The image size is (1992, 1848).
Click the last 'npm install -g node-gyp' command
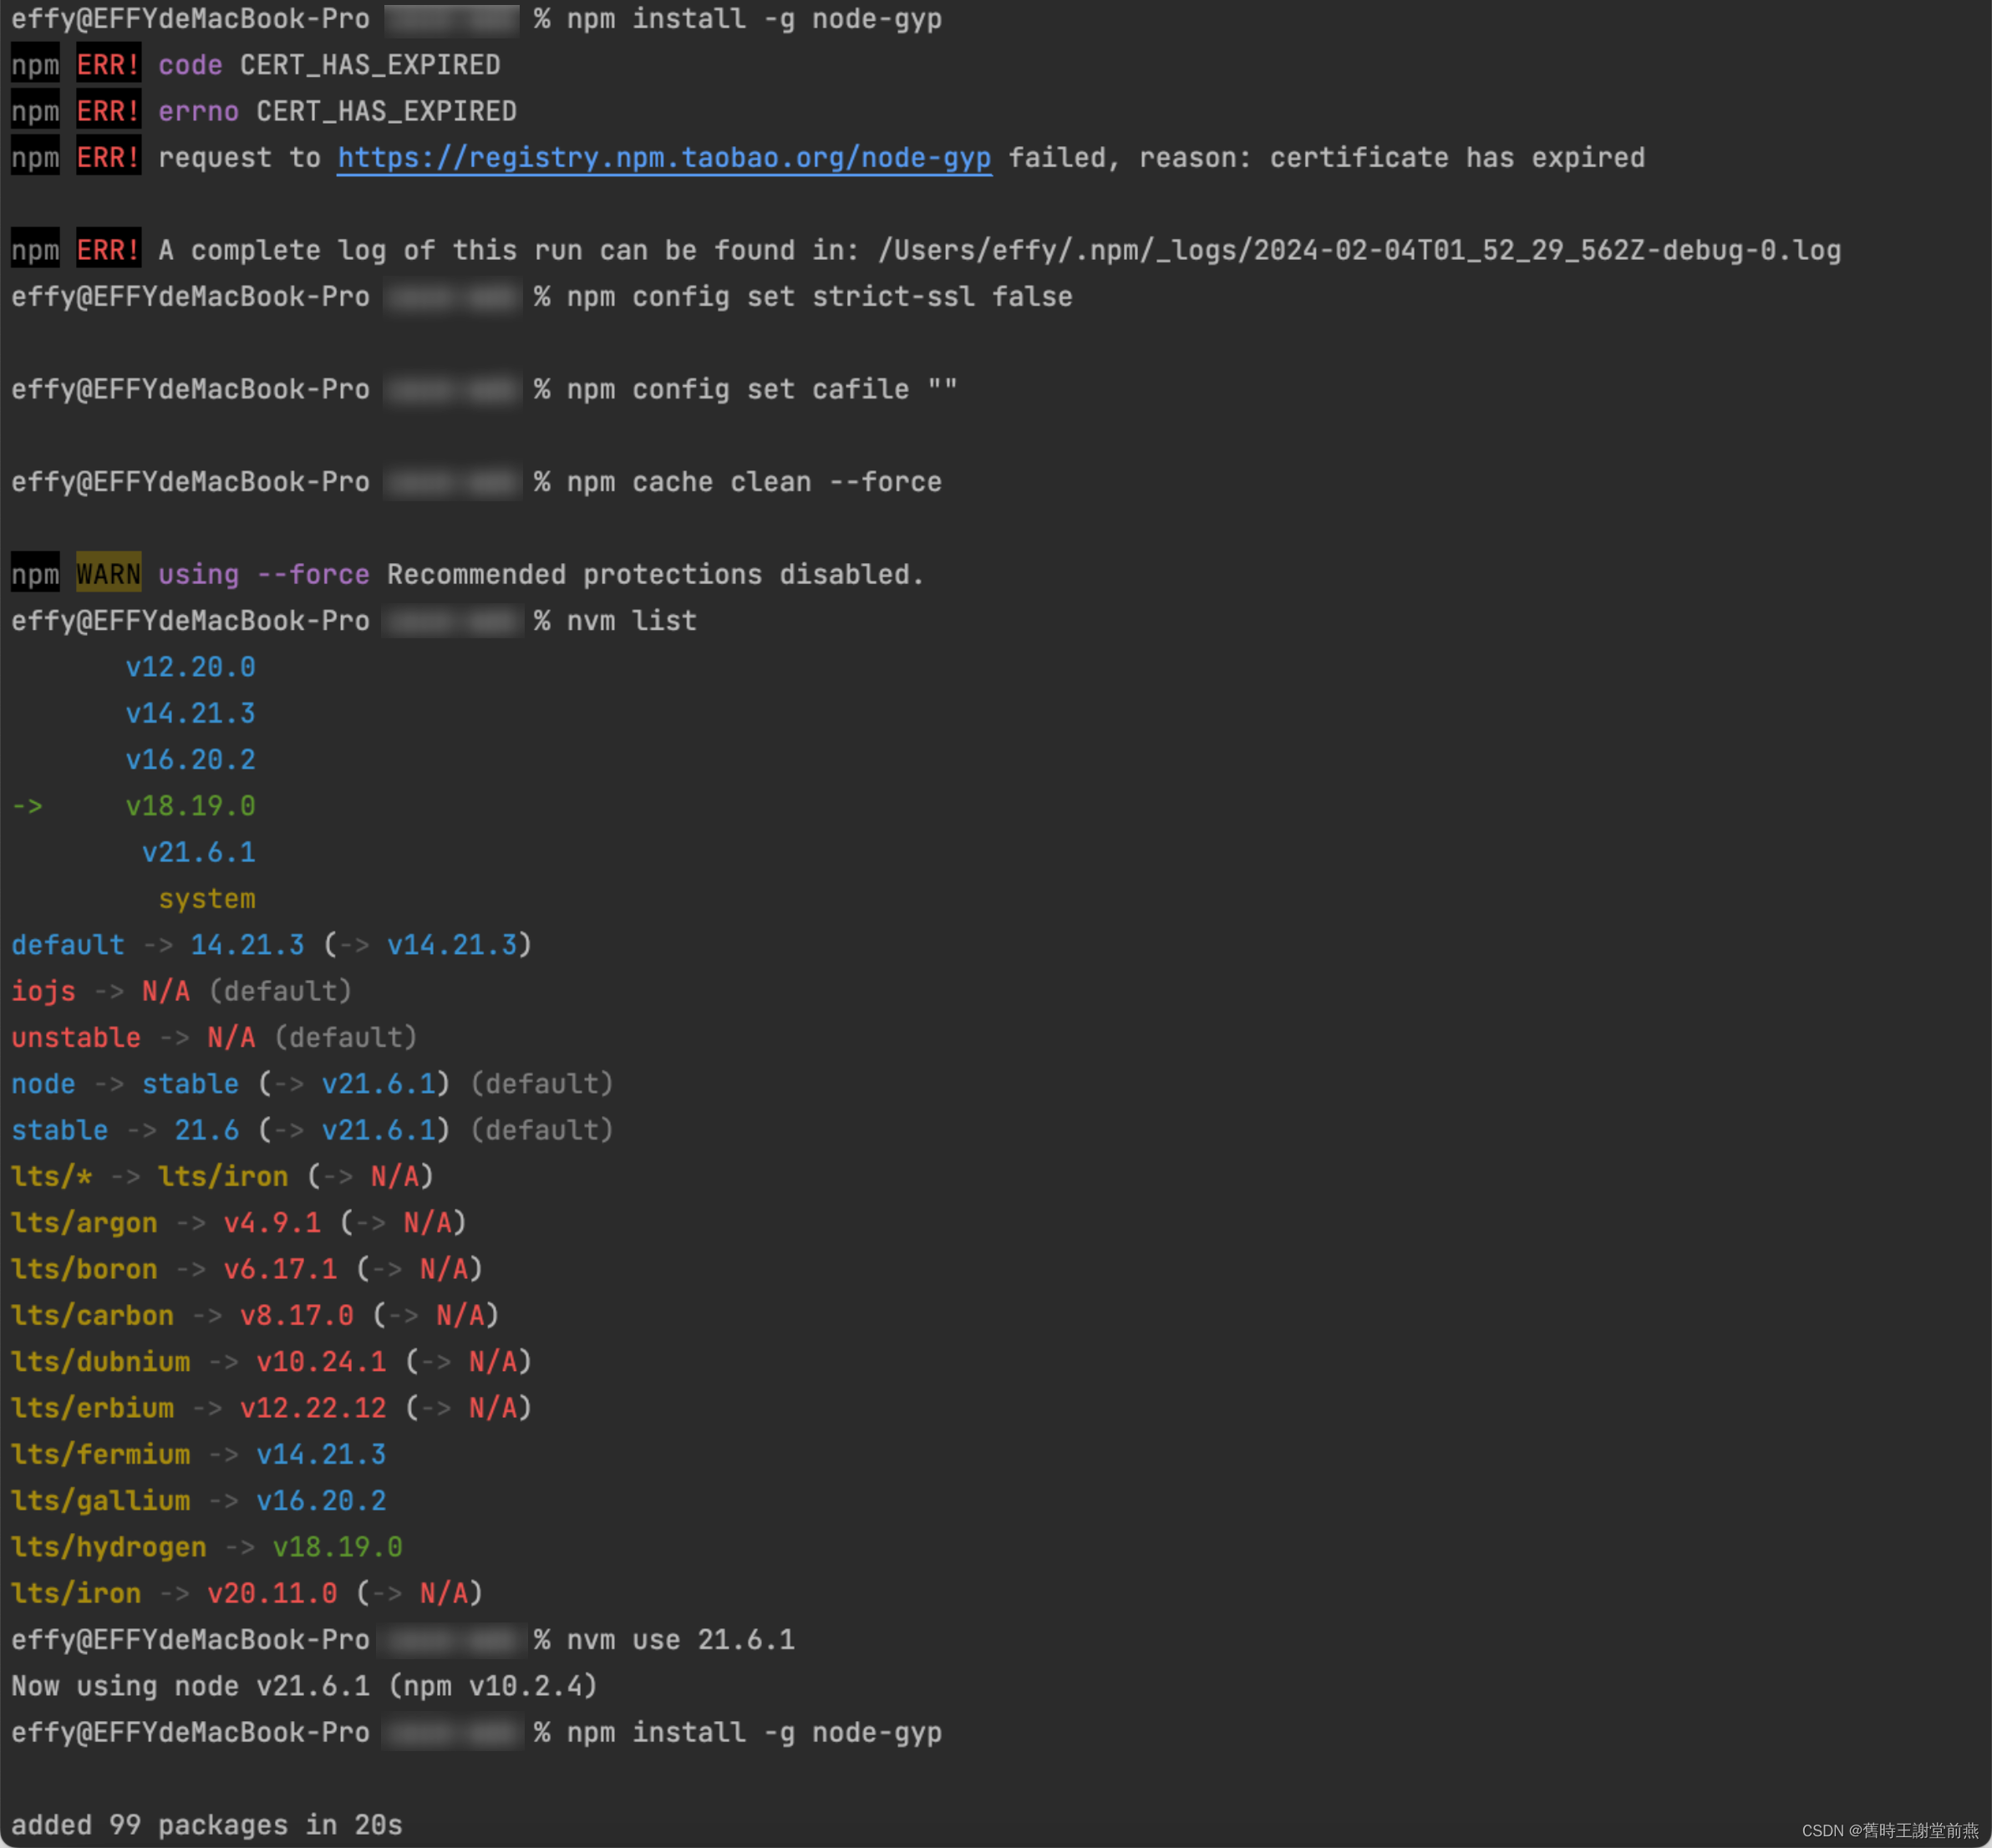pyautogui.click(x=754, y=1732)
